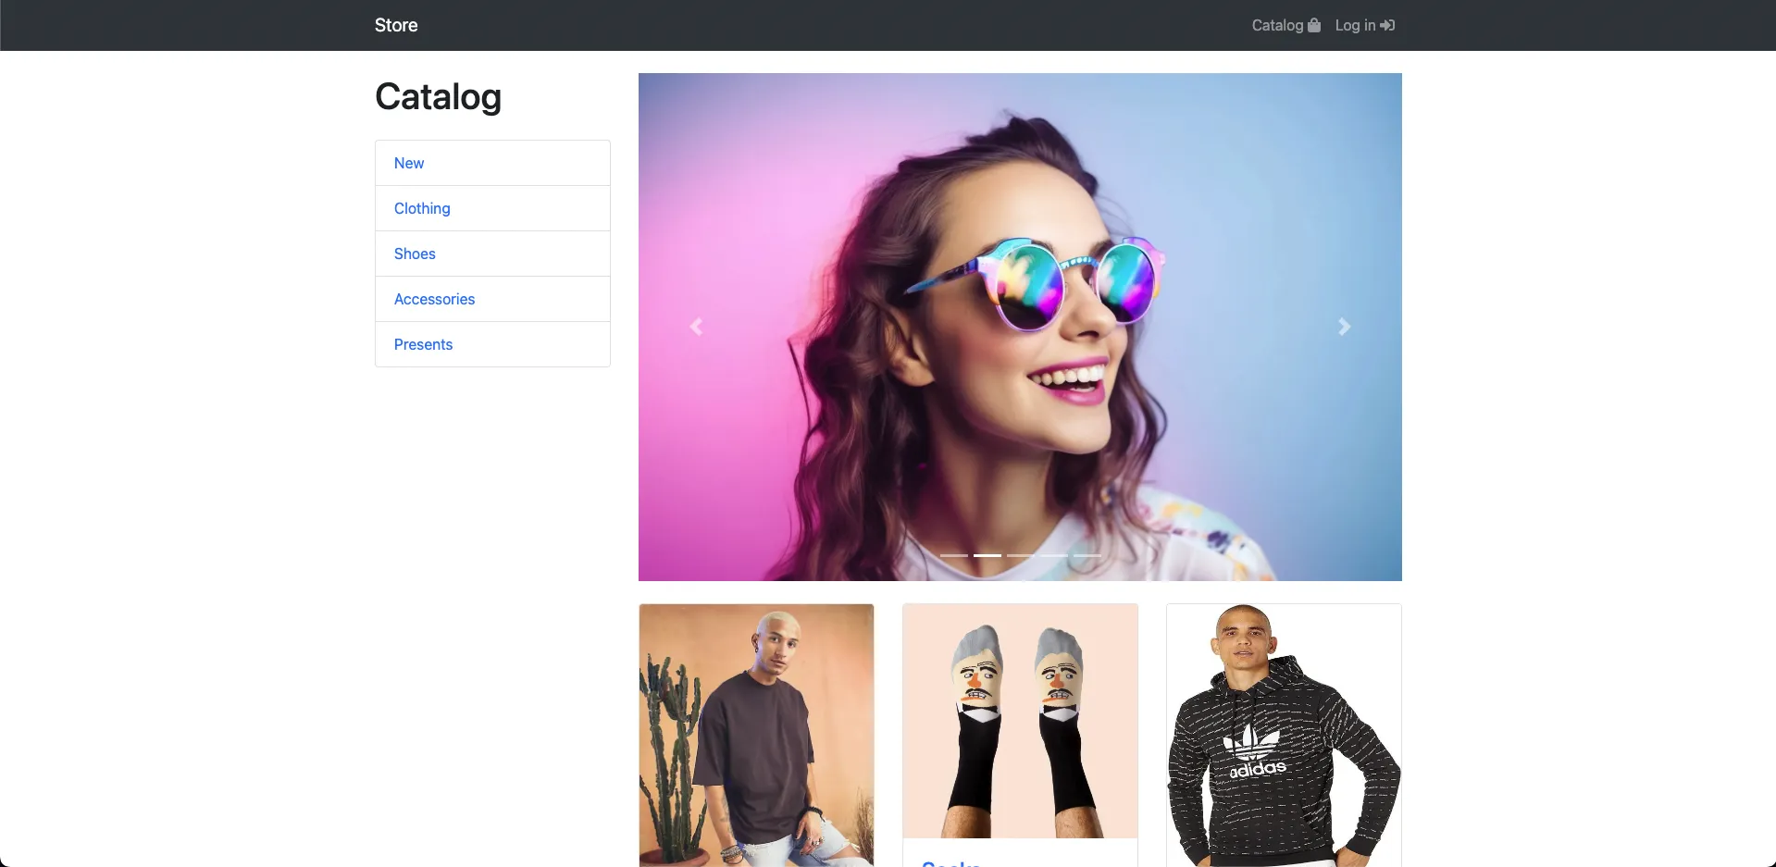Advance to next carousel slide arrow
This screenshot has height=867, width=1776.
[1345, 327]
